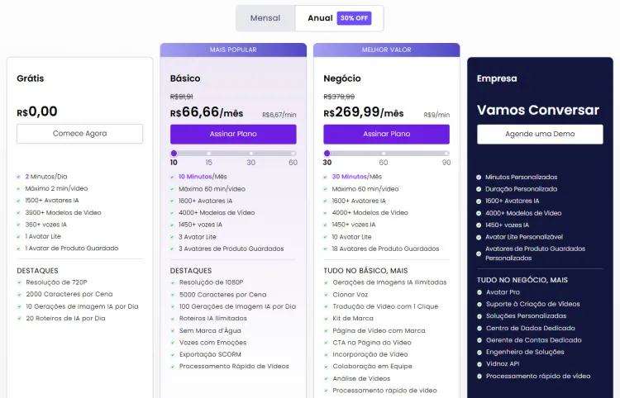Set Básico slider to 15 minutes

pyautogui.click(x=209, y=154)
